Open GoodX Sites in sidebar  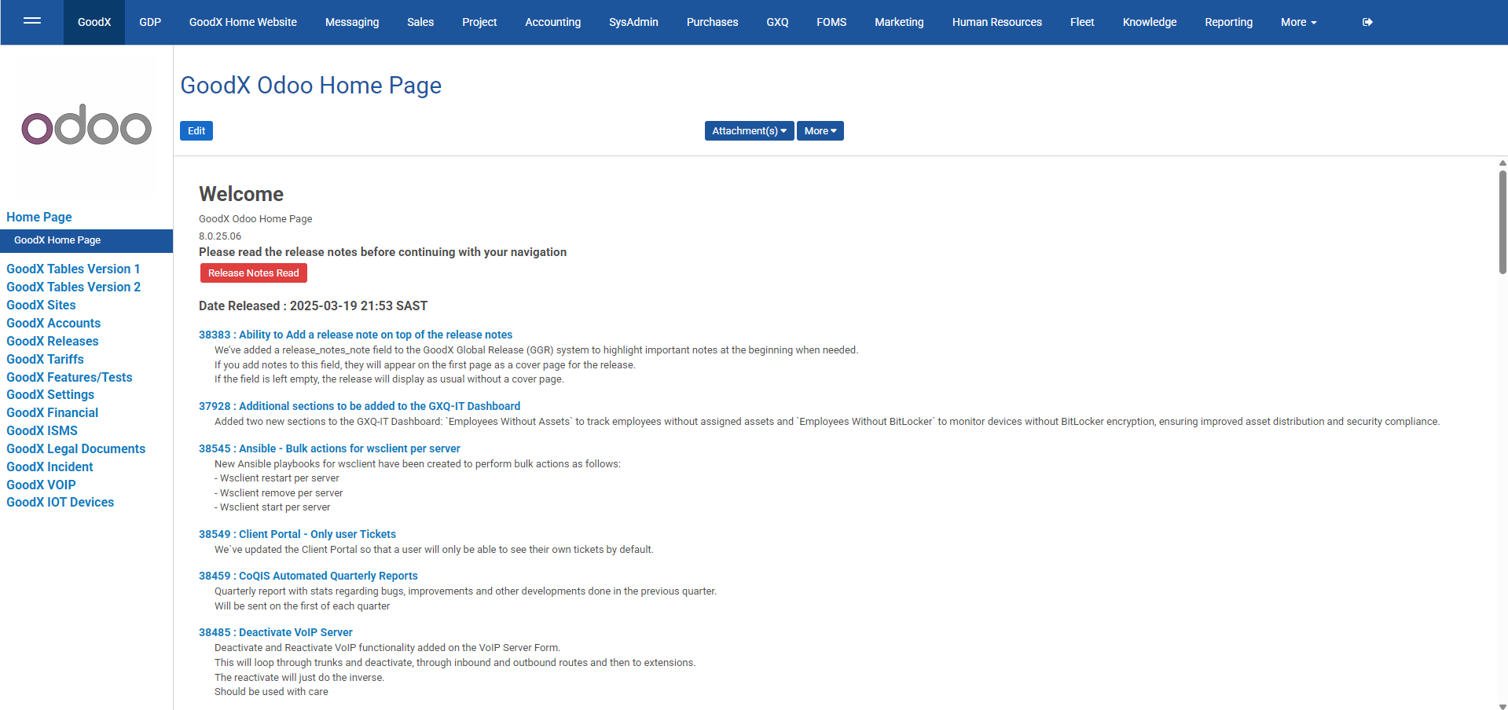tap(41, 305)
